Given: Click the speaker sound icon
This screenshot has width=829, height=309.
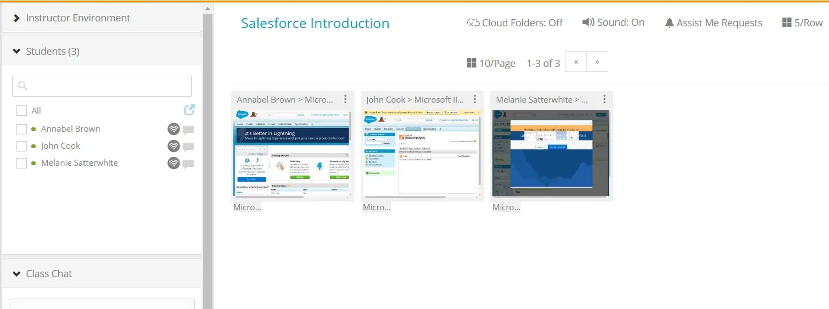Looking at the screenshot, I should pos(588,23).
